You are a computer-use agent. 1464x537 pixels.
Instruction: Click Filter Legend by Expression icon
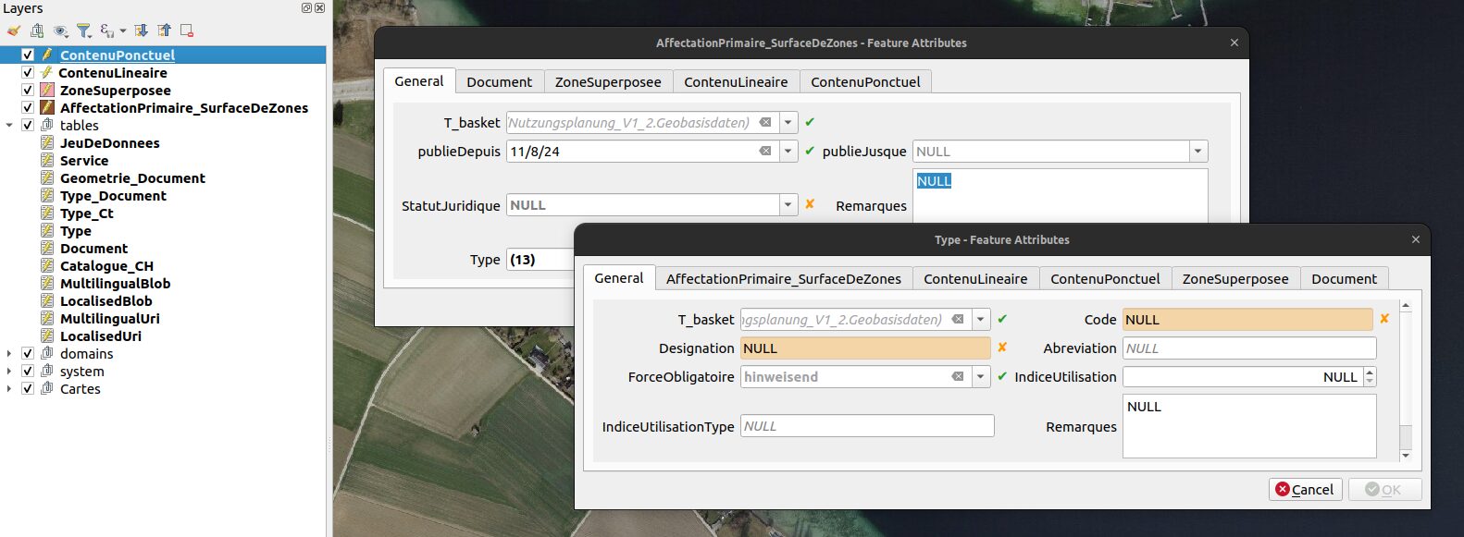[x=108, y=31]
